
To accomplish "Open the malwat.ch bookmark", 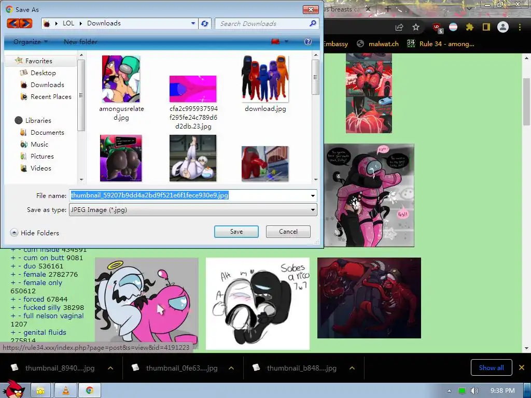I will click(x=378, y=44).
